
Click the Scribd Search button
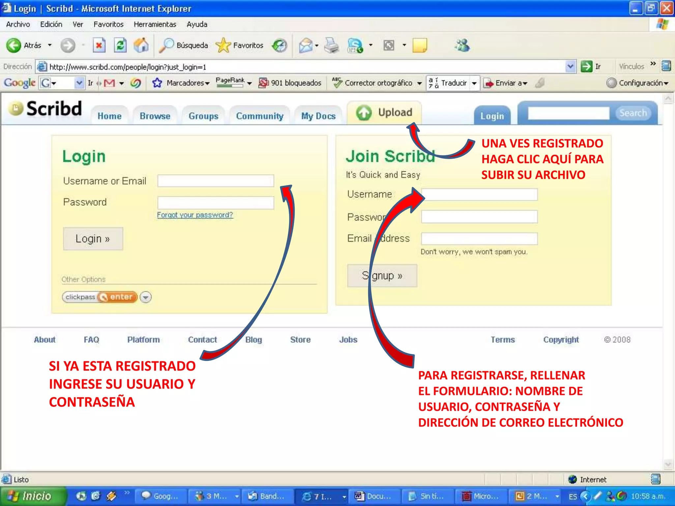pos(633,113)
